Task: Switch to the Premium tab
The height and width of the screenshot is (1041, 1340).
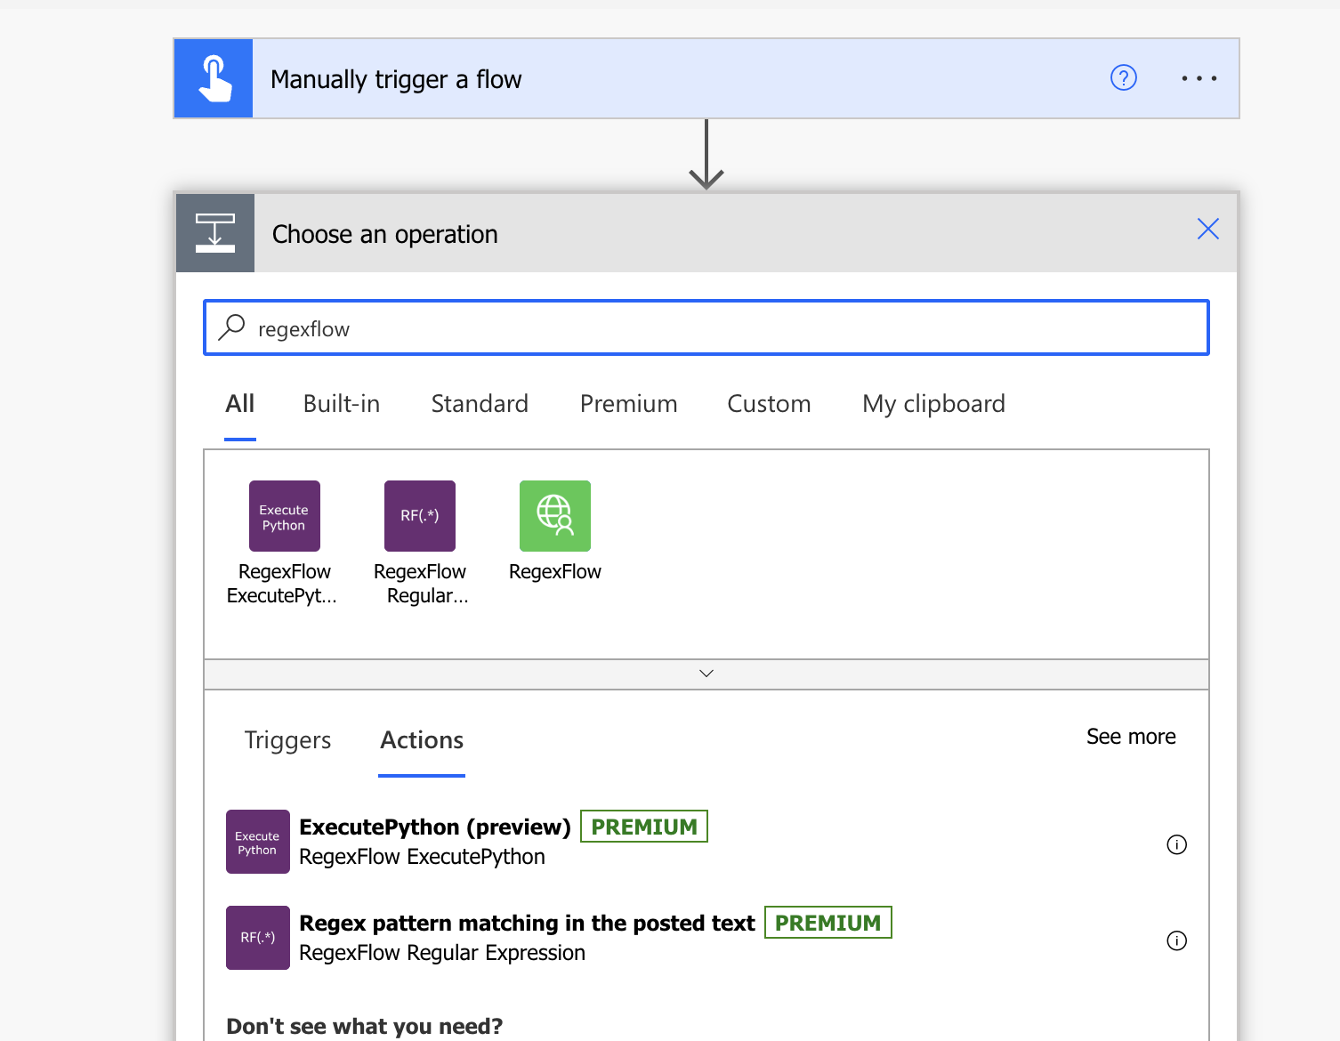Action: click(x=628, y=404)
